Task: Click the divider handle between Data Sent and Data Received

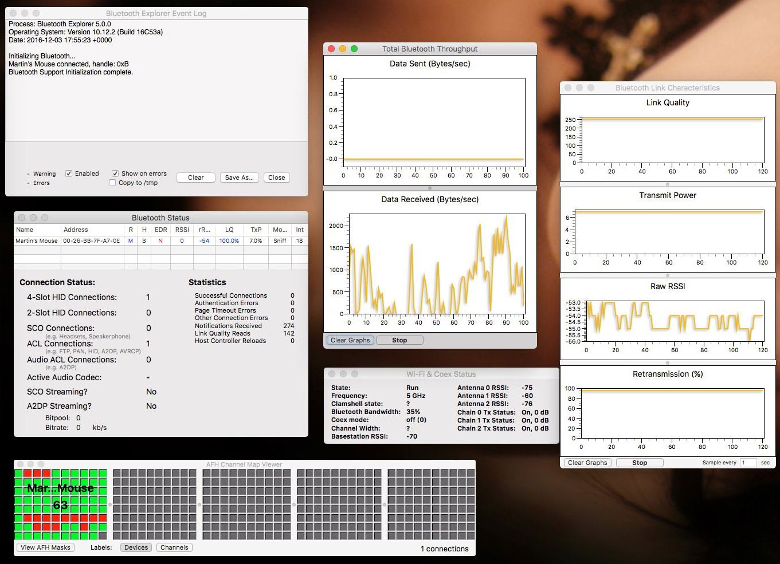Action: [430, 188]
